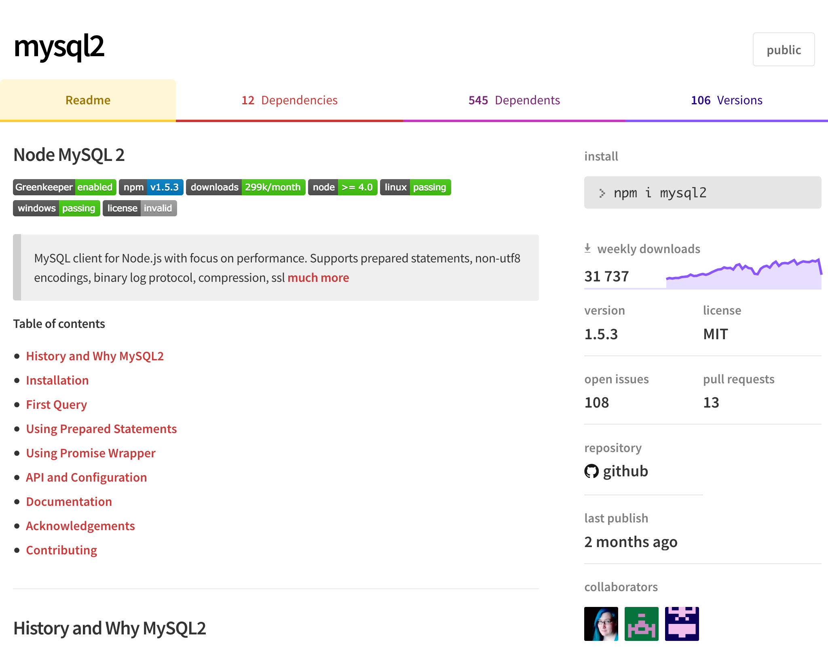The image size is (828, 651).
Task: Click the npm i mysql2 install command
Action: (x=702, y=193)
